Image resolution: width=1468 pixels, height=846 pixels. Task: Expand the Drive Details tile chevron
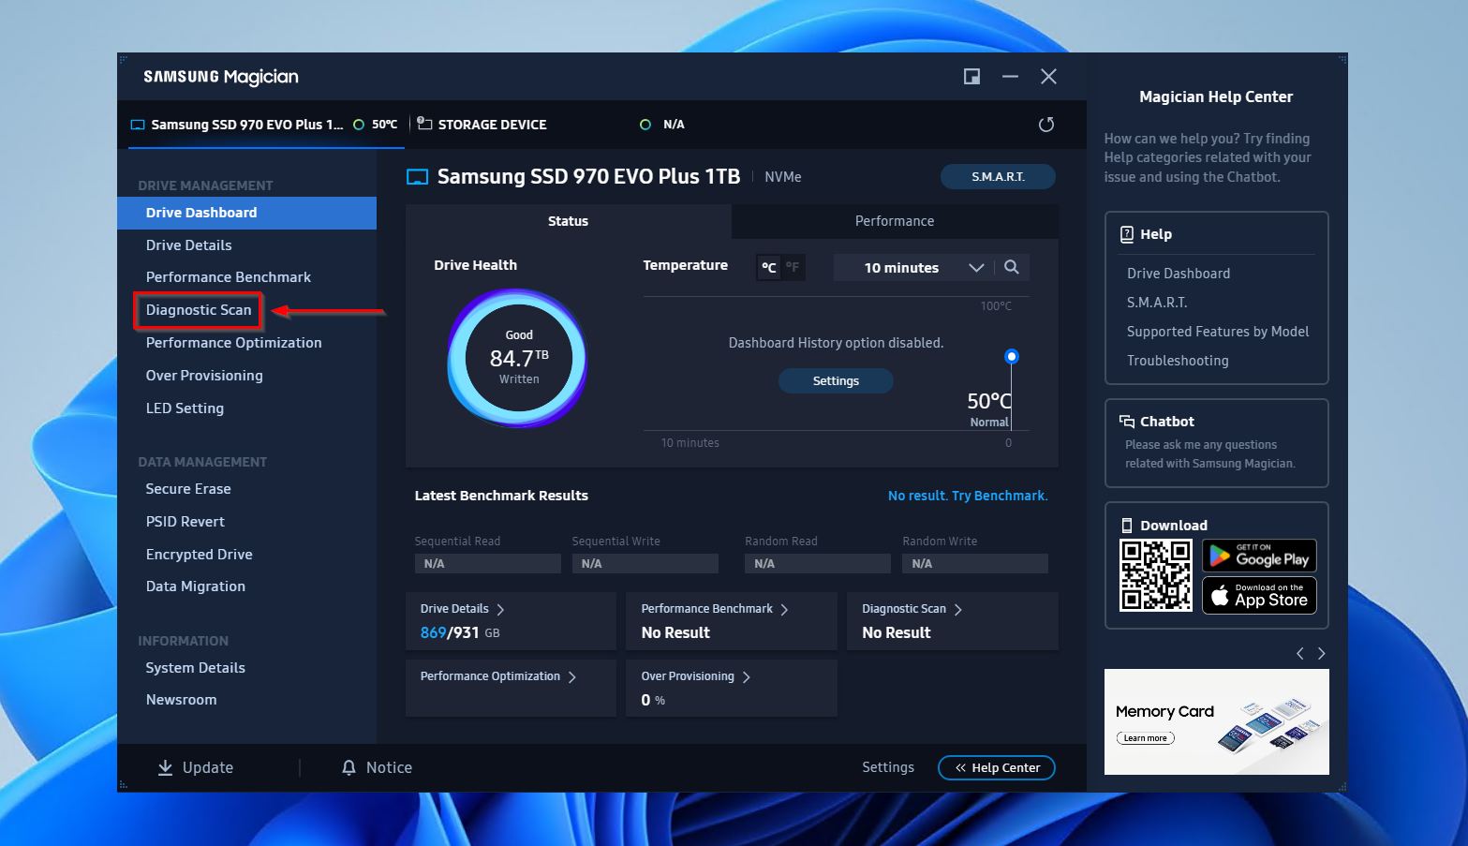tap(500, 609)
